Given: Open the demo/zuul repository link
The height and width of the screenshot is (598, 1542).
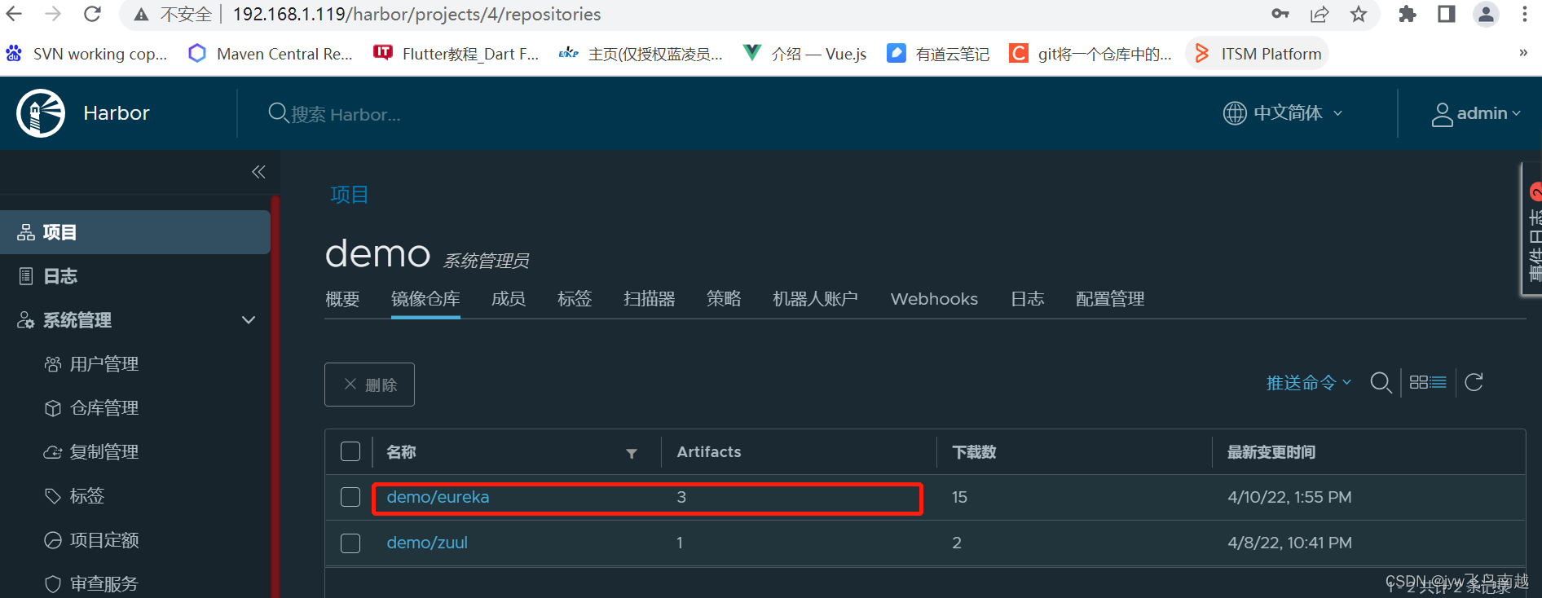Looking at the screenshot, I should pos(427,543).
